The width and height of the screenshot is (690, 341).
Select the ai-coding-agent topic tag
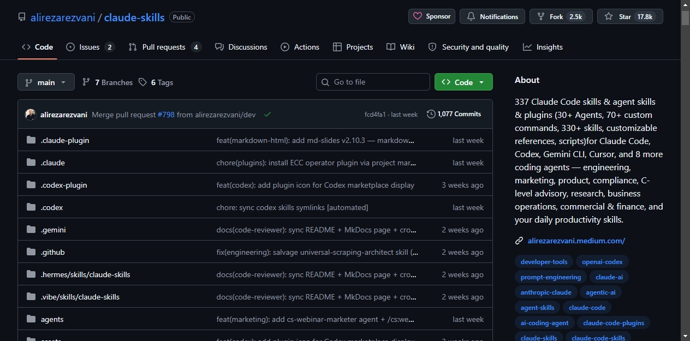point(545,323)
